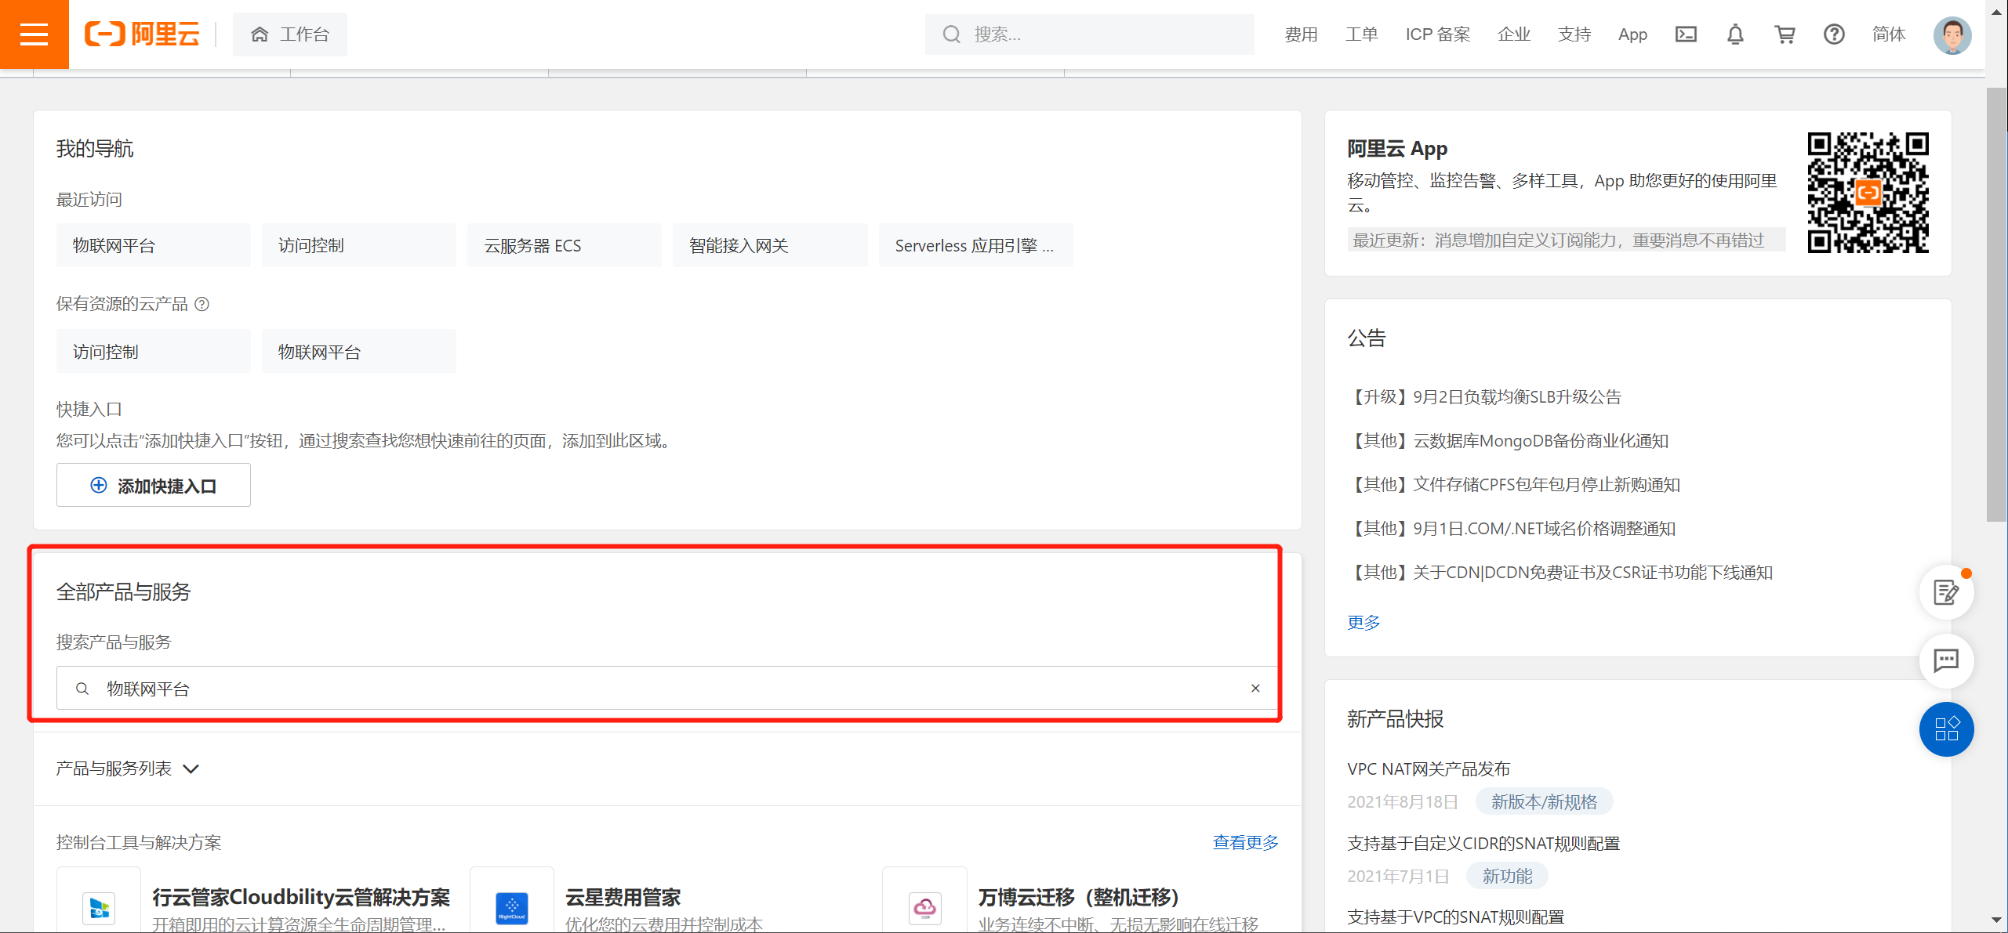
Task: Open 云服务器 ECS shortcut
Action: (565, 245)
